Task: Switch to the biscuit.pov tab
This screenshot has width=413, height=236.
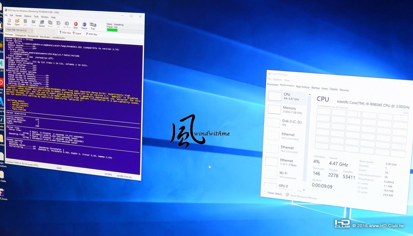Action: point(45,37)
